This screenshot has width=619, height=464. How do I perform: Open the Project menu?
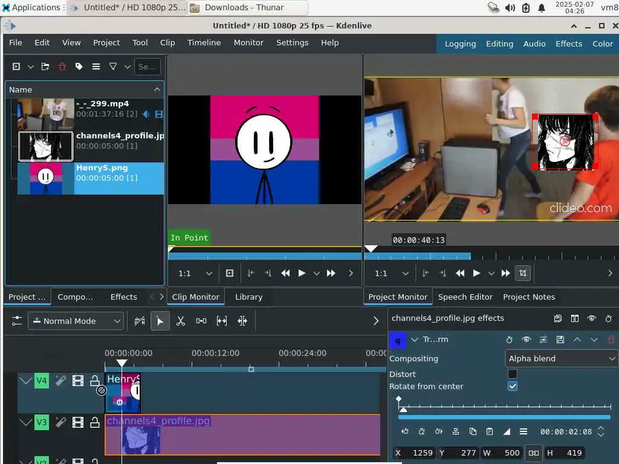coord(106,43)
